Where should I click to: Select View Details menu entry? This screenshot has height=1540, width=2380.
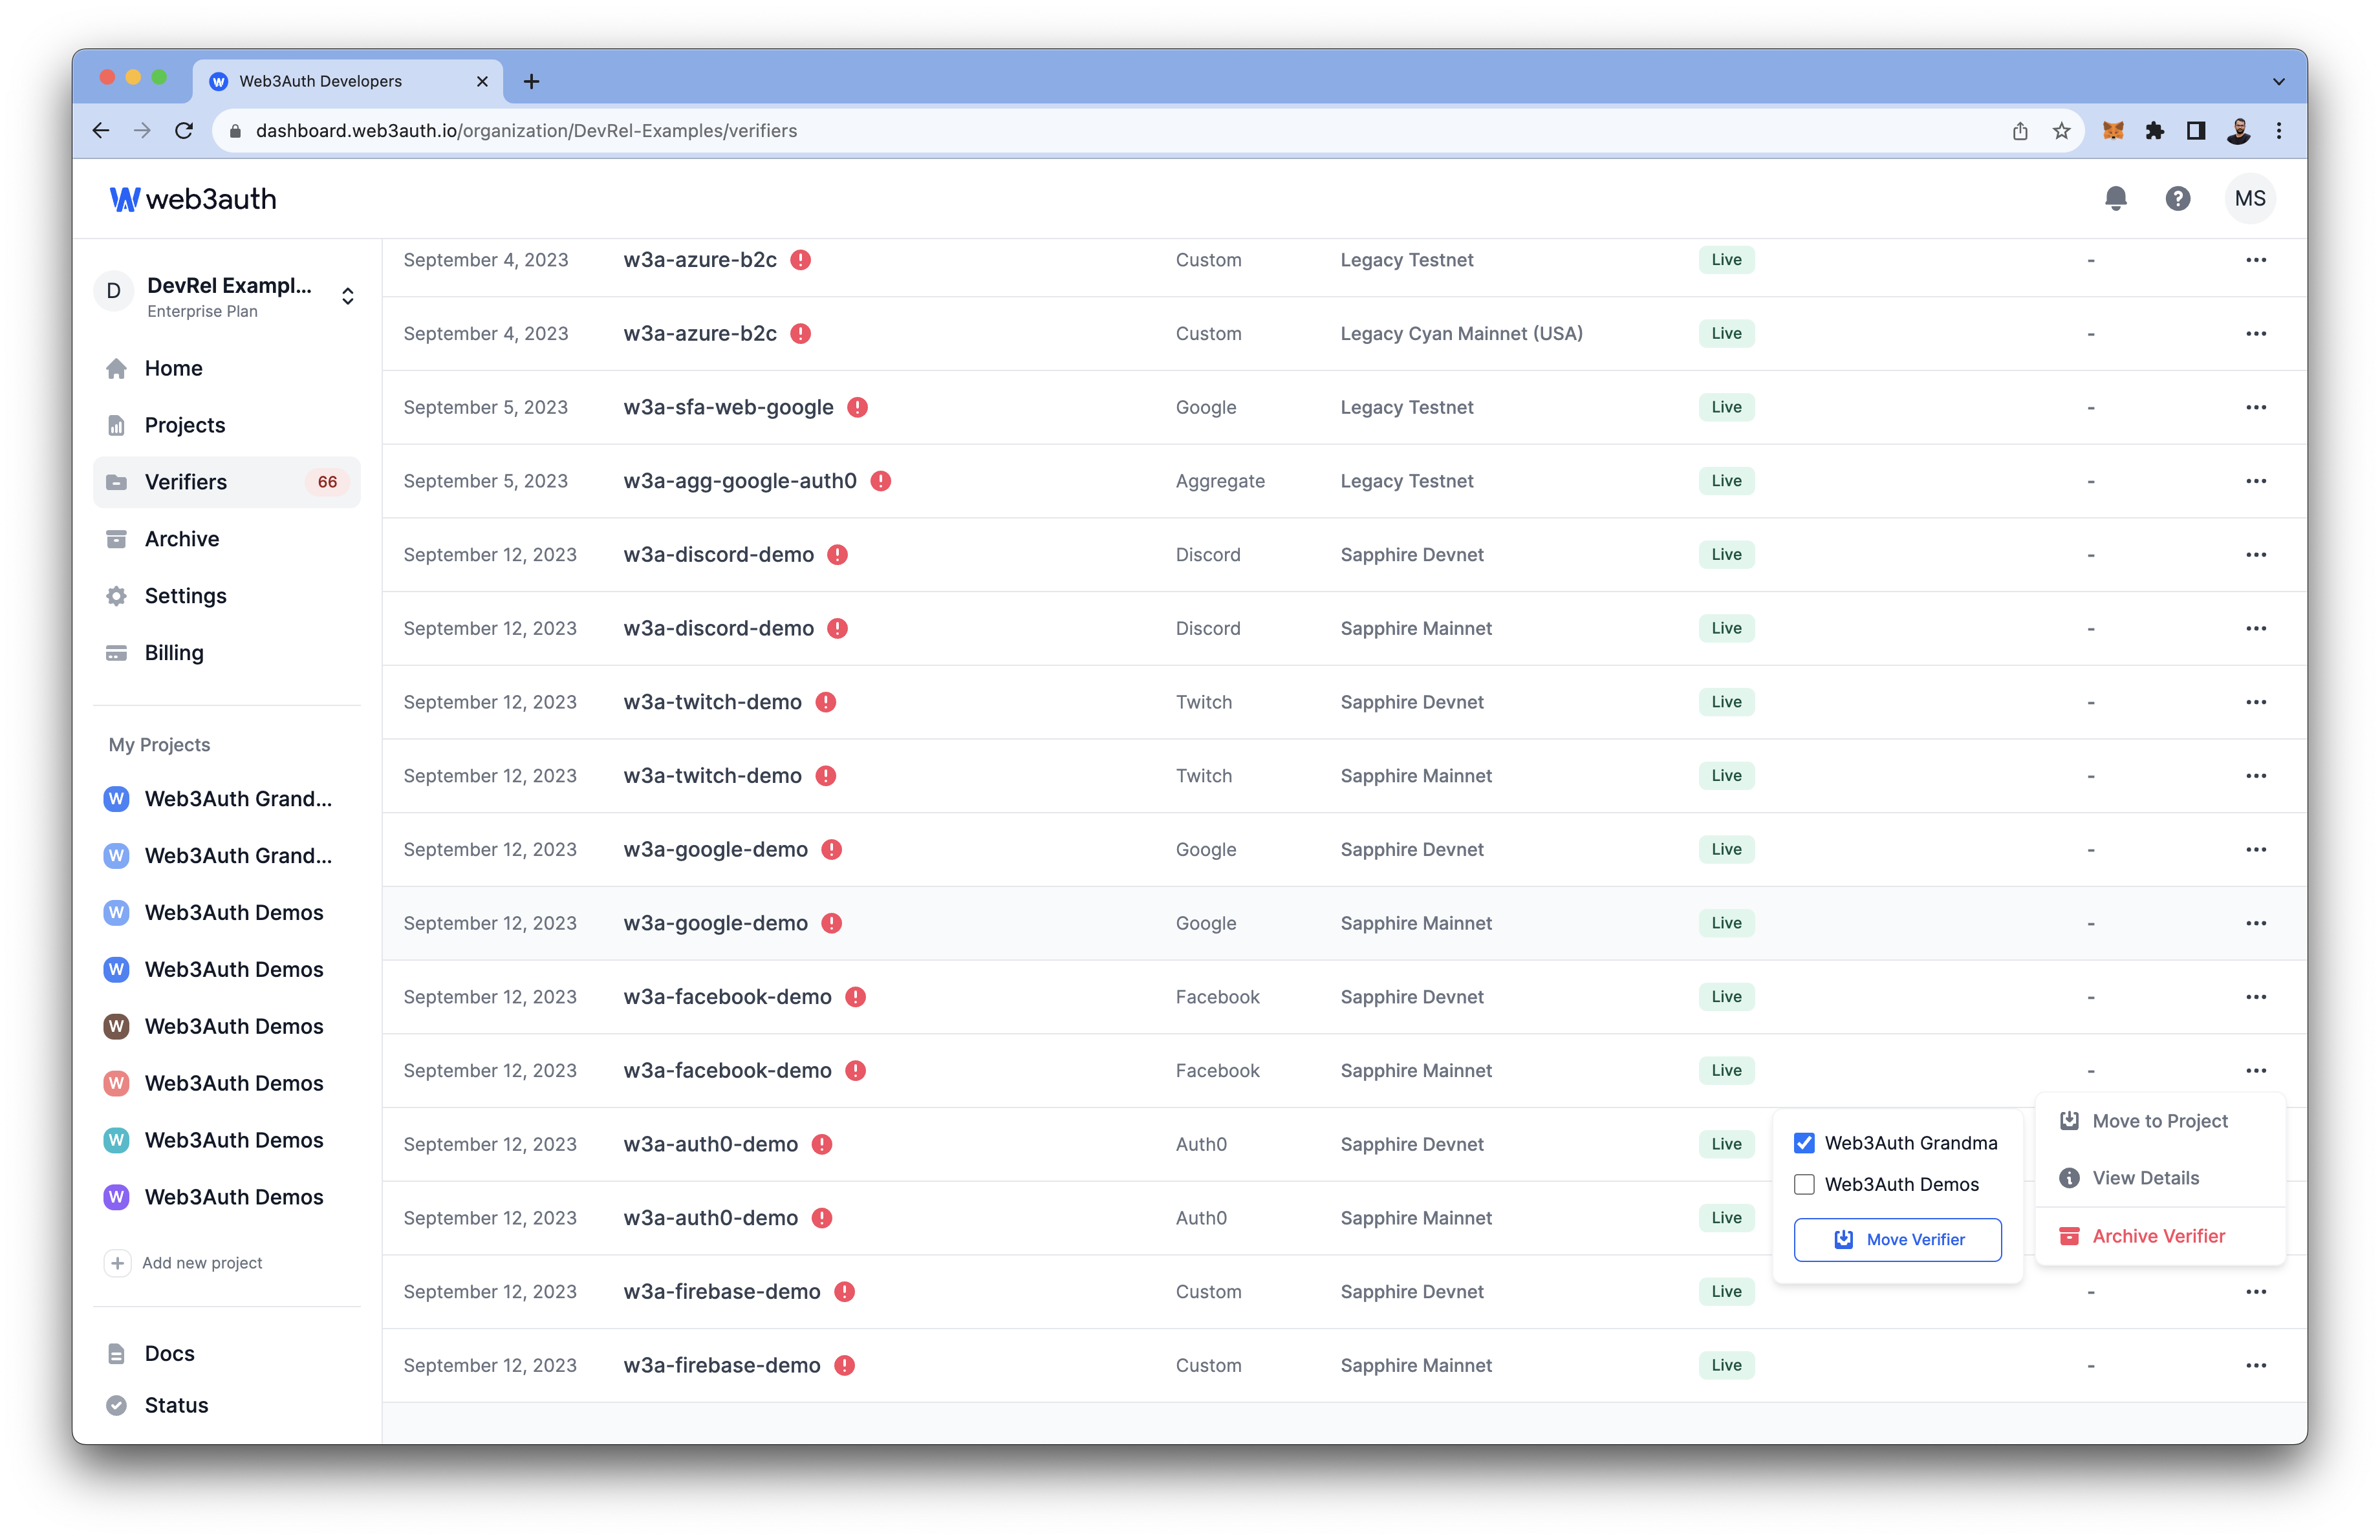[2160, 1178]
